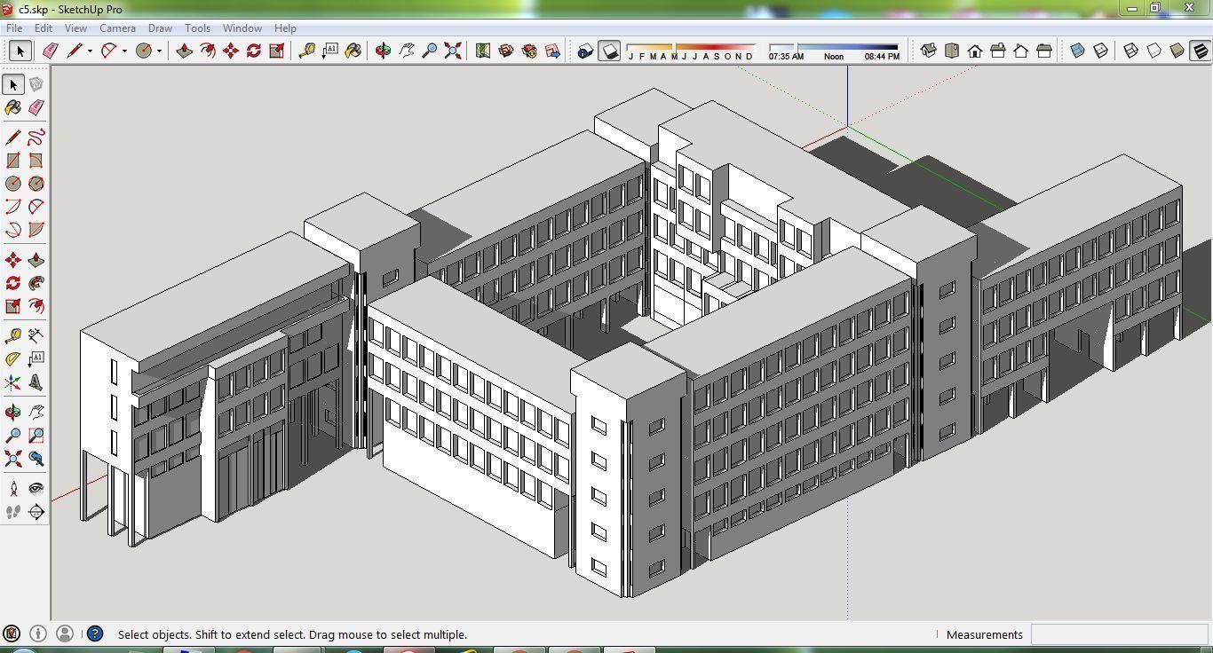1213x653 pixels.
Task: Click the '08:44 PM' sunset label
Action: point(882,57)
